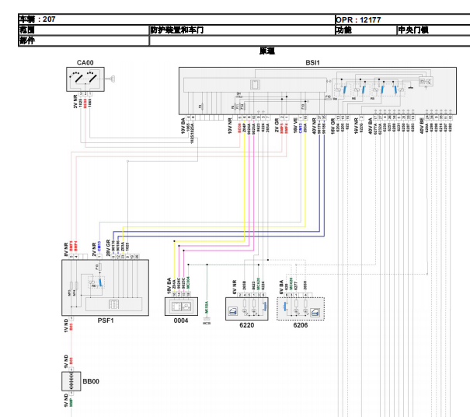Click the gauge dial symbol in component 0004
470x417 pixels.
(x=186, y=307)
